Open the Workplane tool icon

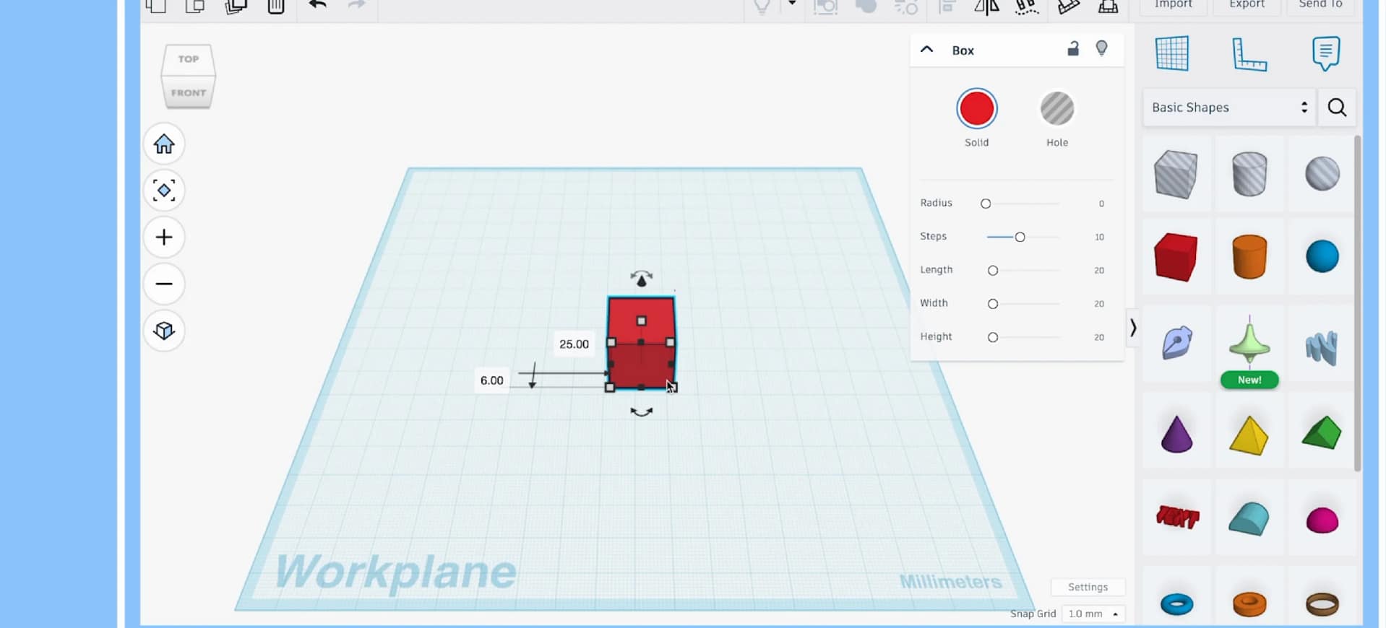pos(1171,53)
